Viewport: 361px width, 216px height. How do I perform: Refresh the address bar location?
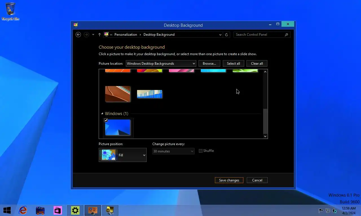pyautogui.click(x=226, y=35)
